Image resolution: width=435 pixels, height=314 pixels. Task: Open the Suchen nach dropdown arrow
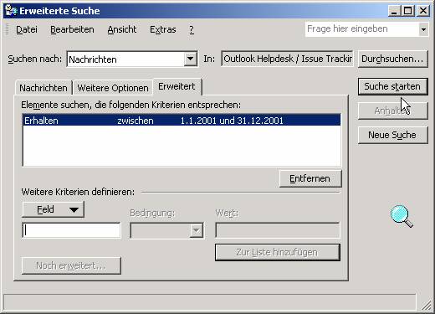[190, 59]
